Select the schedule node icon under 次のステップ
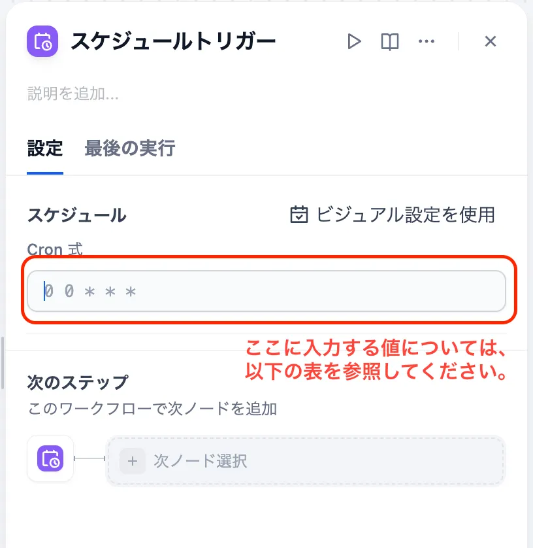 (x=50, y=459)
